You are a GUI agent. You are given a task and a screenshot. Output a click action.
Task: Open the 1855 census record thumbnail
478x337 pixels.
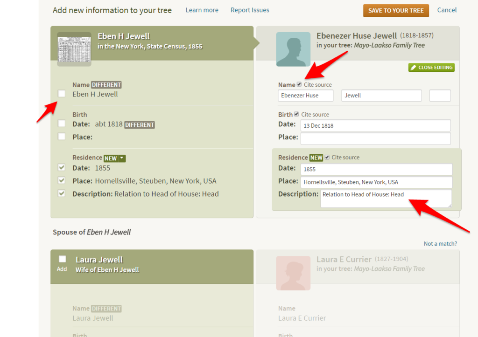coord(74,49)
